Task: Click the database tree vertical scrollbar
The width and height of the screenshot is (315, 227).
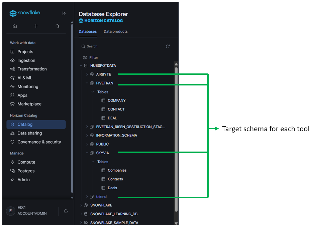Action: [176, 139]
